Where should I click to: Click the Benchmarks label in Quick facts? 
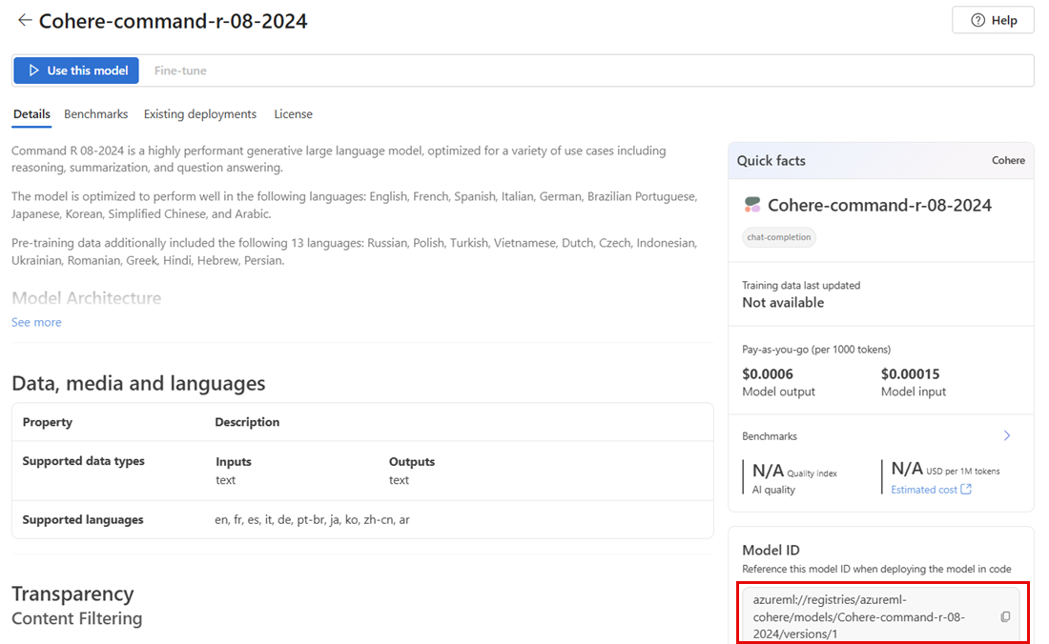[x=770, y=436]
